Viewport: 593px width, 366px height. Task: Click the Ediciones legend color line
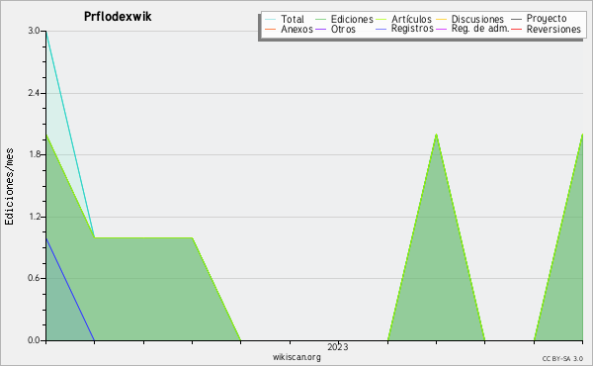pyautogui.click(x=320, y=20)
